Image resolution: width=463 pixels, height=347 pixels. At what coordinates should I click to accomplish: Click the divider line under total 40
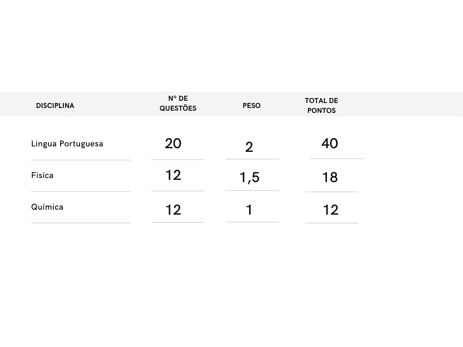(x=336, y=159)
